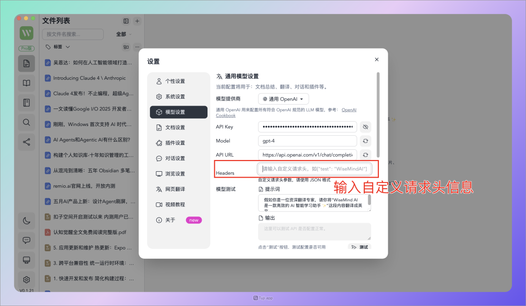Open the 全部 filter dropdown

click(x=124, y=34)
